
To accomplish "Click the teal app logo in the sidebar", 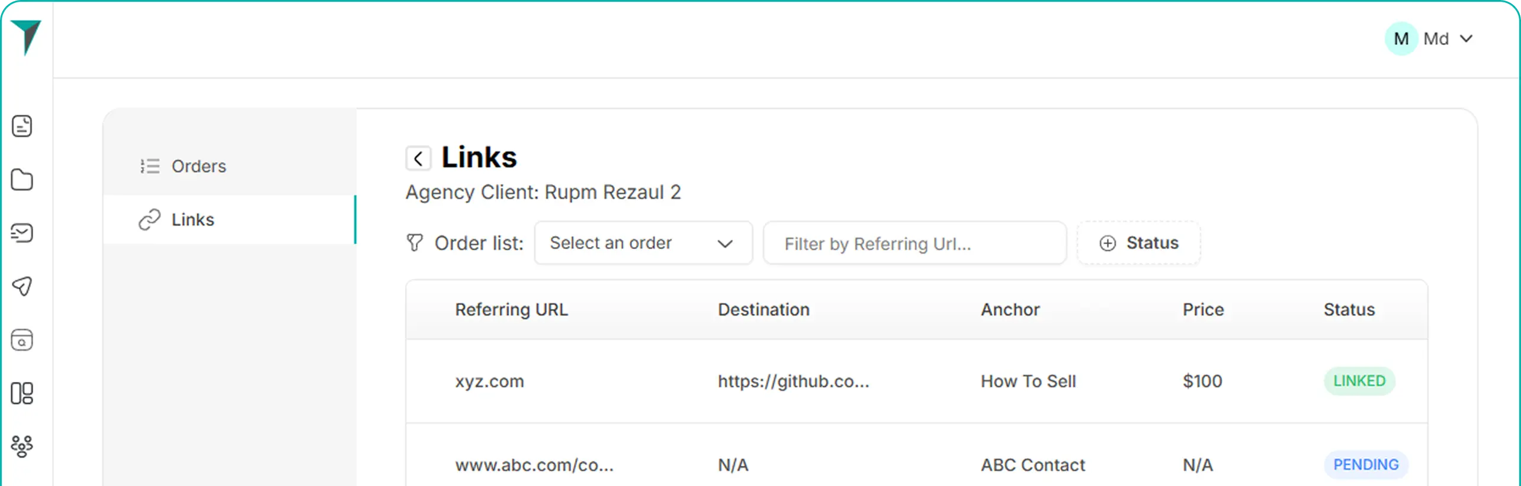I will [x=26, y=37].
